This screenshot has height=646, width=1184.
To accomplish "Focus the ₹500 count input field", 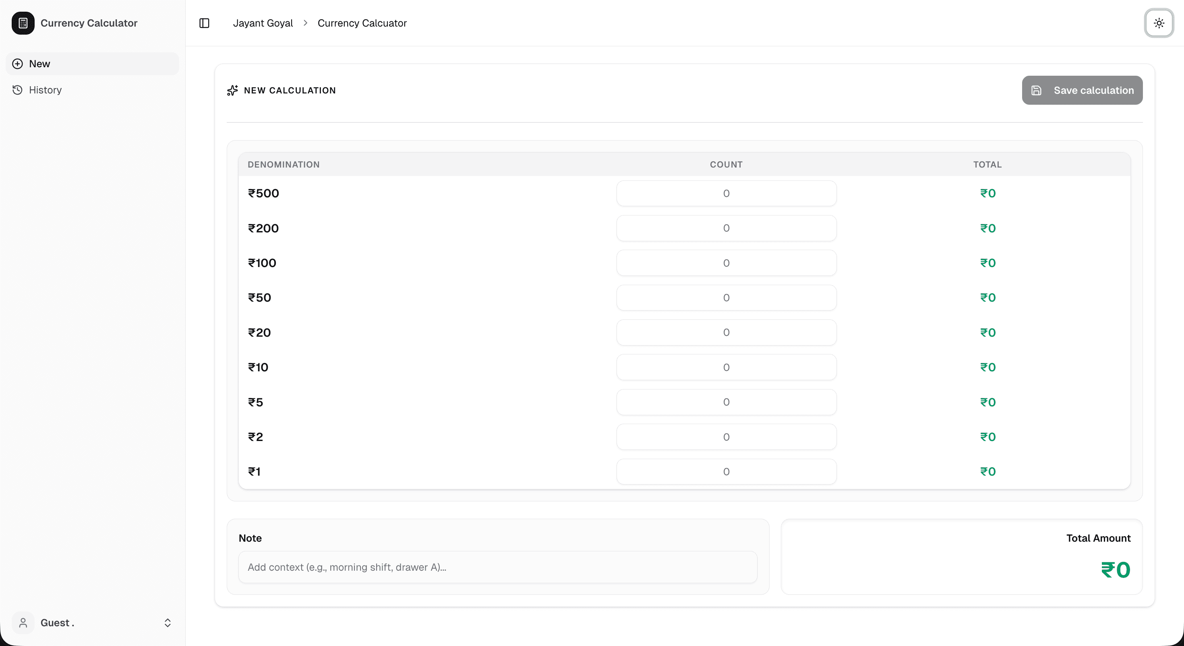I will click(x=726, y=194).
